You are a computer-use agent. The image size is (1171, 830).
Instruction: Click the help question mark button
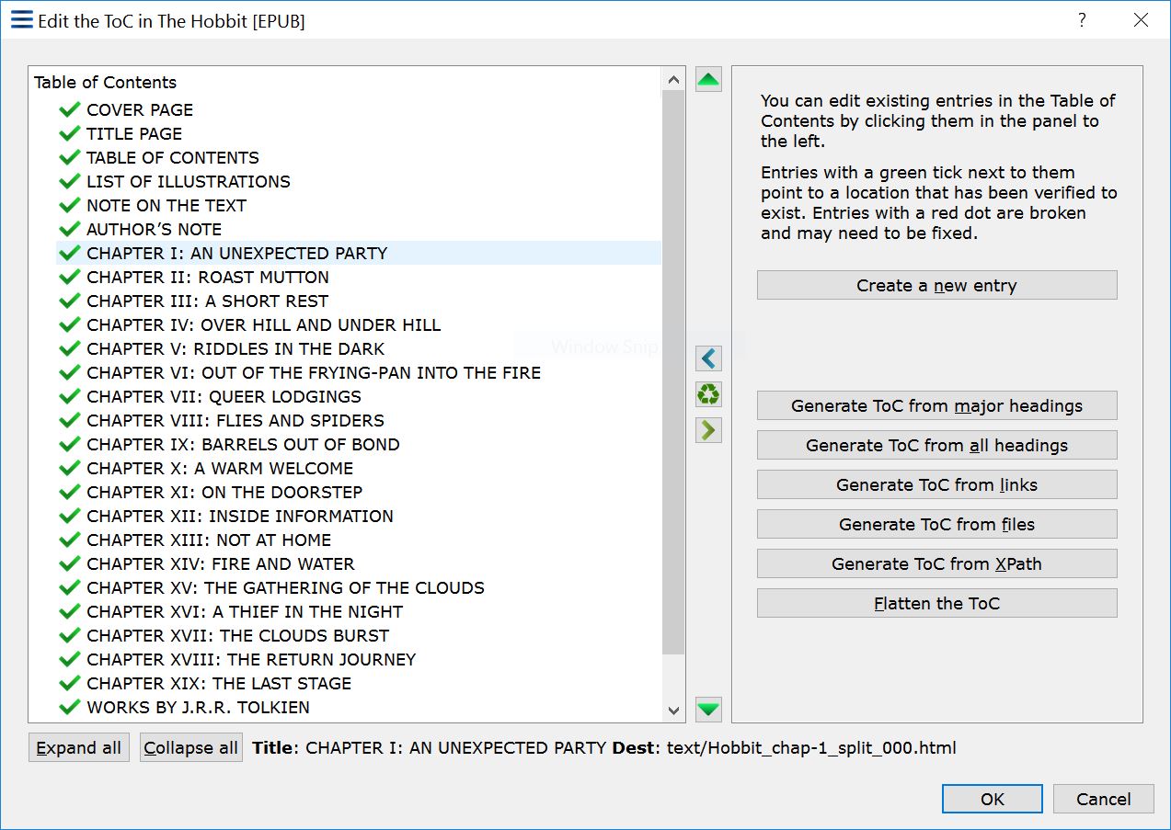click(x=1082, y=19)
